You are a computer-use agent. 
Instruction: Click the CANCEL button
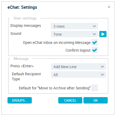[70, 100]
